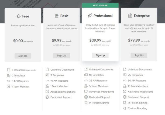The width and height of the screenshot is (165, 115).
Task: Click the Enterprise plan heading text
Action: coord(142,16)
